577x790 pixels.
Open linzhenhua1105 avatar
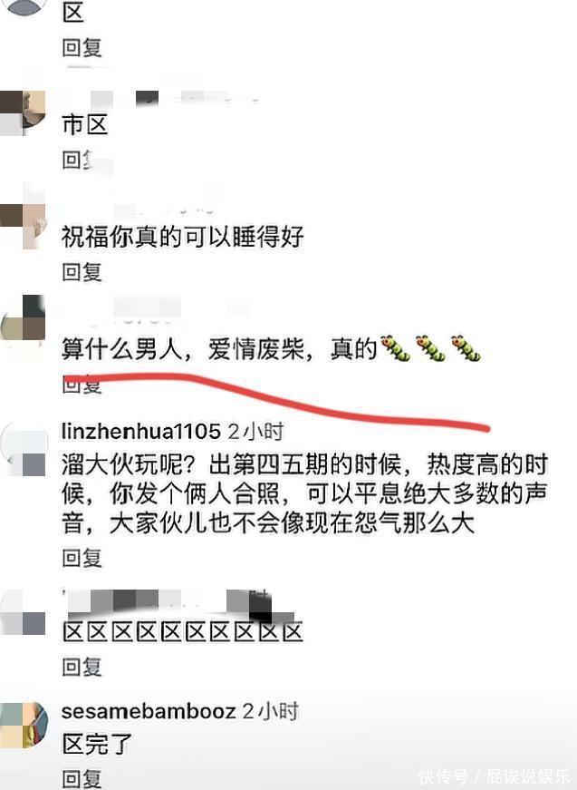pos(24,447)
